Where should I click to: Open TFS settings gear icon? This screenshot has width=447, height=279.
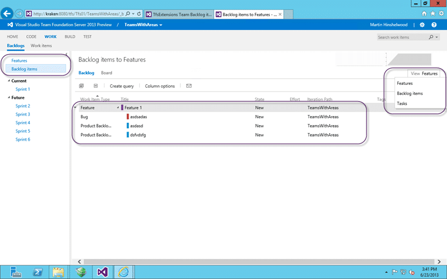[422, 25]
